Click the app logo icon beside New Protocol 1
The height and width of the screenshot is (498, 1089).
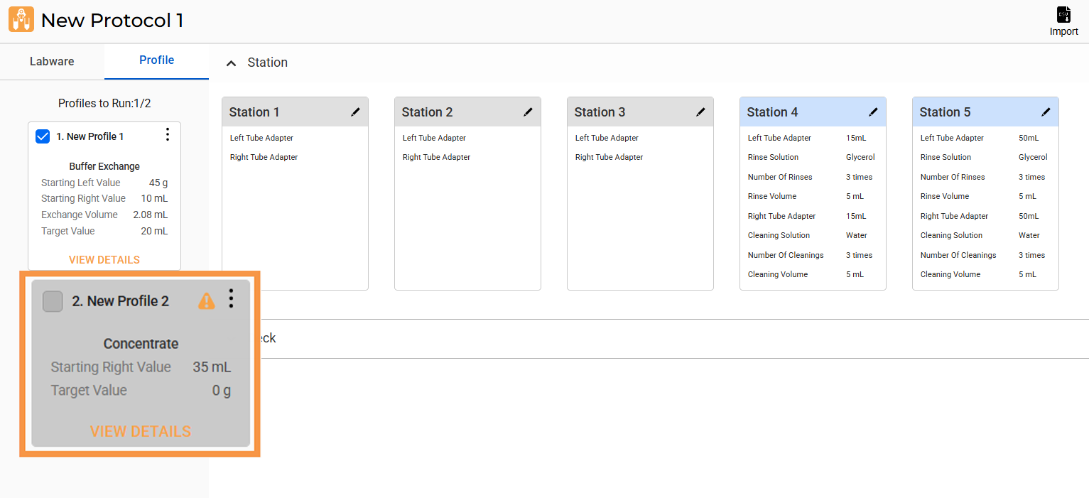click(21, 20)
